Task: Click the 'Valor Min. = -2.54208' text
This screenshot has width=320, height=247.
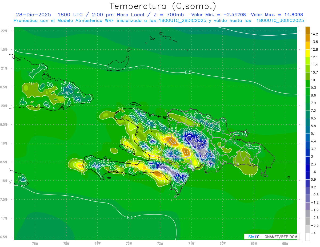Action: tap(219, 15)
